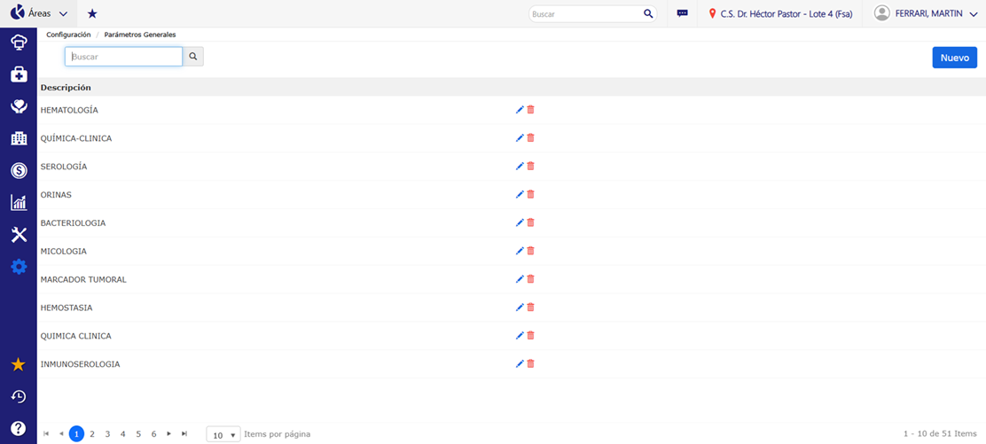Click the Nuevo button
Image resolution: width=986 pixels, height=444 pixels.
point(955,58)
